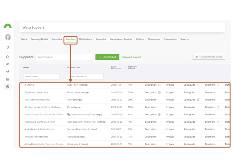
Task: Click the Request content link
Action: coord(131,57)
